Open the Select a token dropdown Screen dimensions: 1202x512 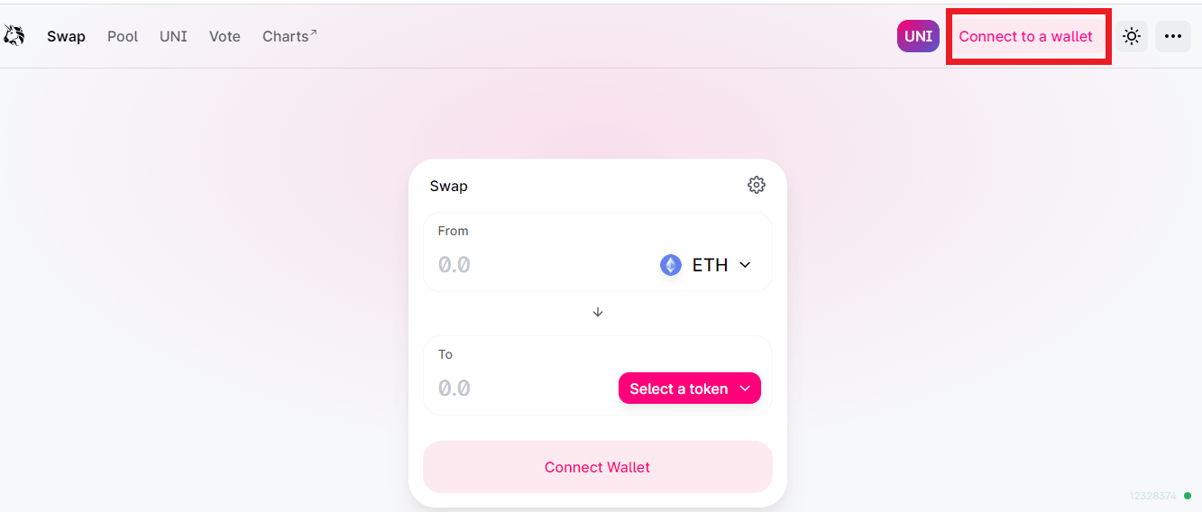(690, 389)
